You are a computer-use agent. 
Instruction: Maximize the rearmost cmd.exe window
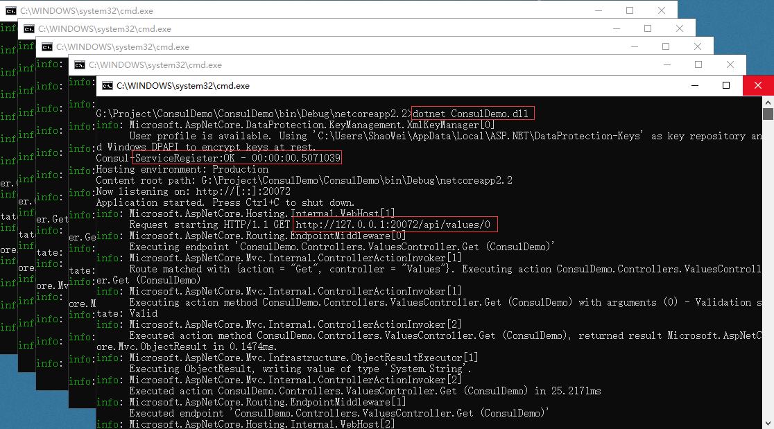click(x=630, y=10)
